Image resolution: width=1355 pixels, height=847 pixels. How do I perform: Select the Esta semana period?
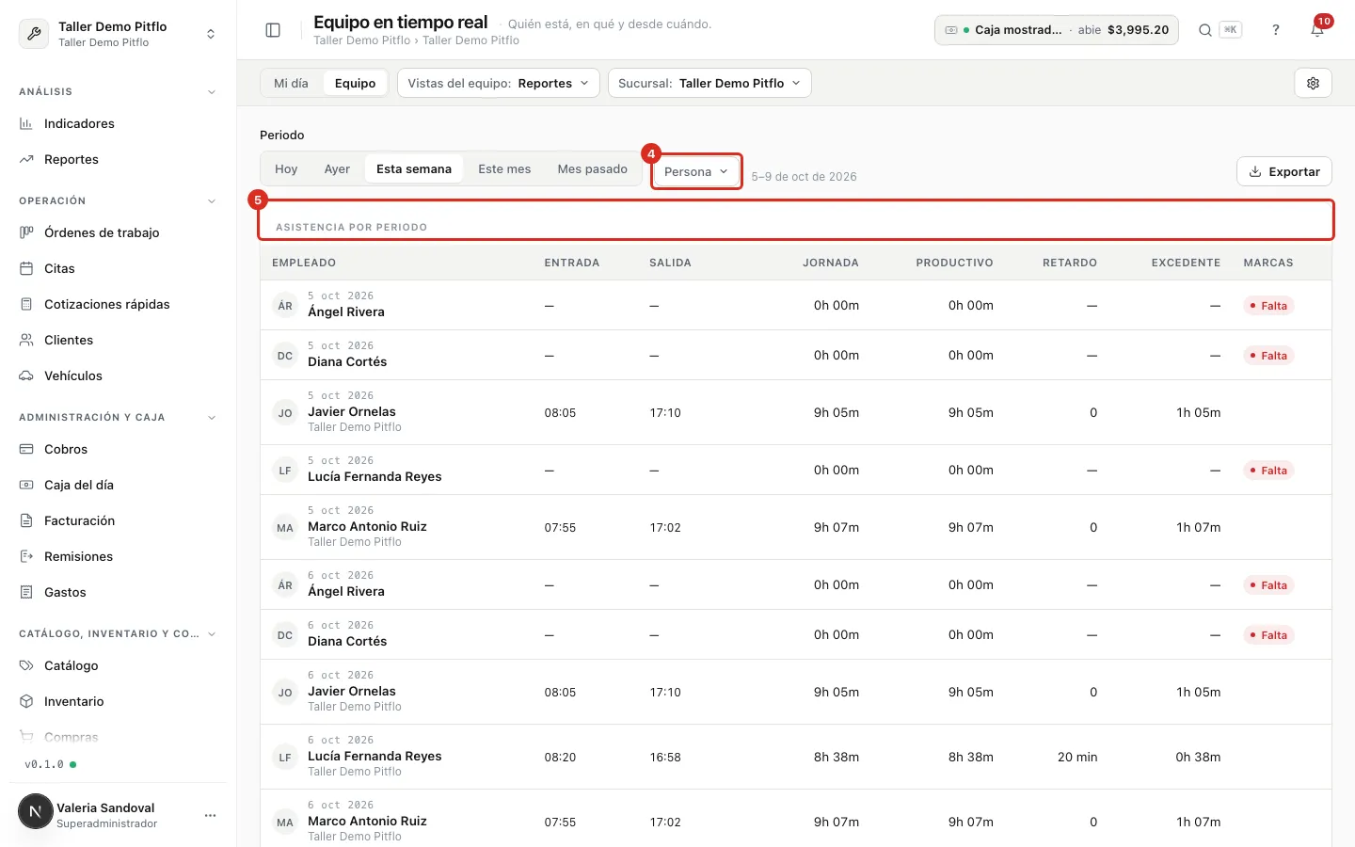pos(414,169)
